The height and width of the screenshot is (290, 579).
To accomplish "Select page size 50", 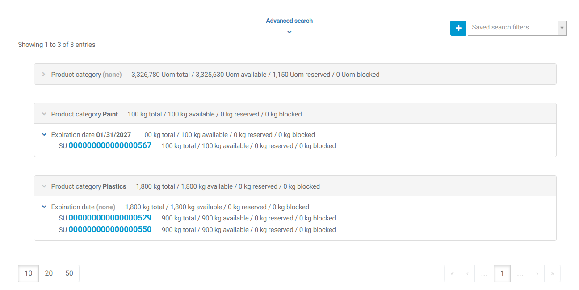I will [x=69, y=273].
